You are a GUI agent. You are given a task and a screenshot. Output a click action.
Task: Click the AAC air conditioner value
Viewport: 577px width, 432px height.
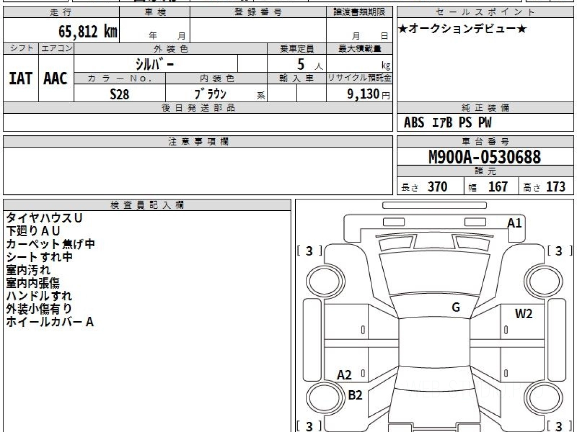[56, 78]
